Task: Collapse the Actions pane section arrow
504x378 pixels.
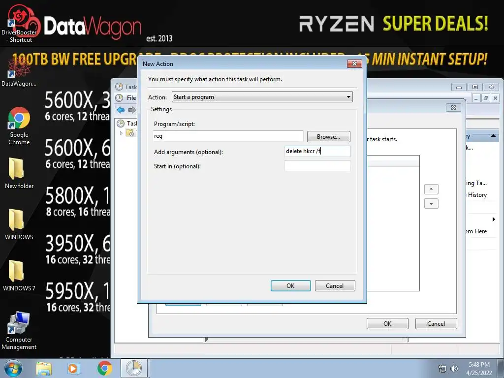Action: click(x=493, y=136)
